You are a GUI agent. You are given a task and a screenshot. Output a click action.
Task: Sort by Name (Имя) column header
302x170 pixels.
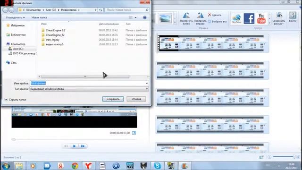tap(44, 24)
